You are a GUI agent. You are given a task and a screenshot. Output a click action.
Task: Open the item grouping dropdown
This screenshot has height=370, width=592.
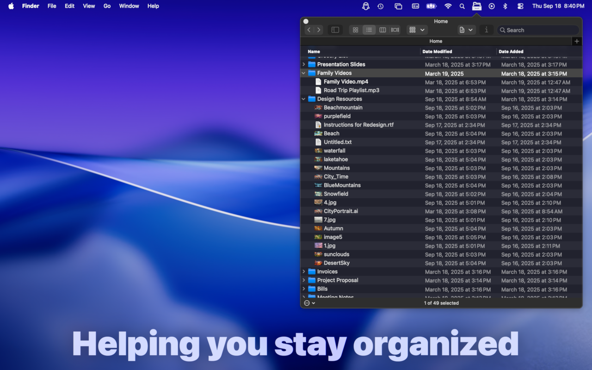coord(416,30)
